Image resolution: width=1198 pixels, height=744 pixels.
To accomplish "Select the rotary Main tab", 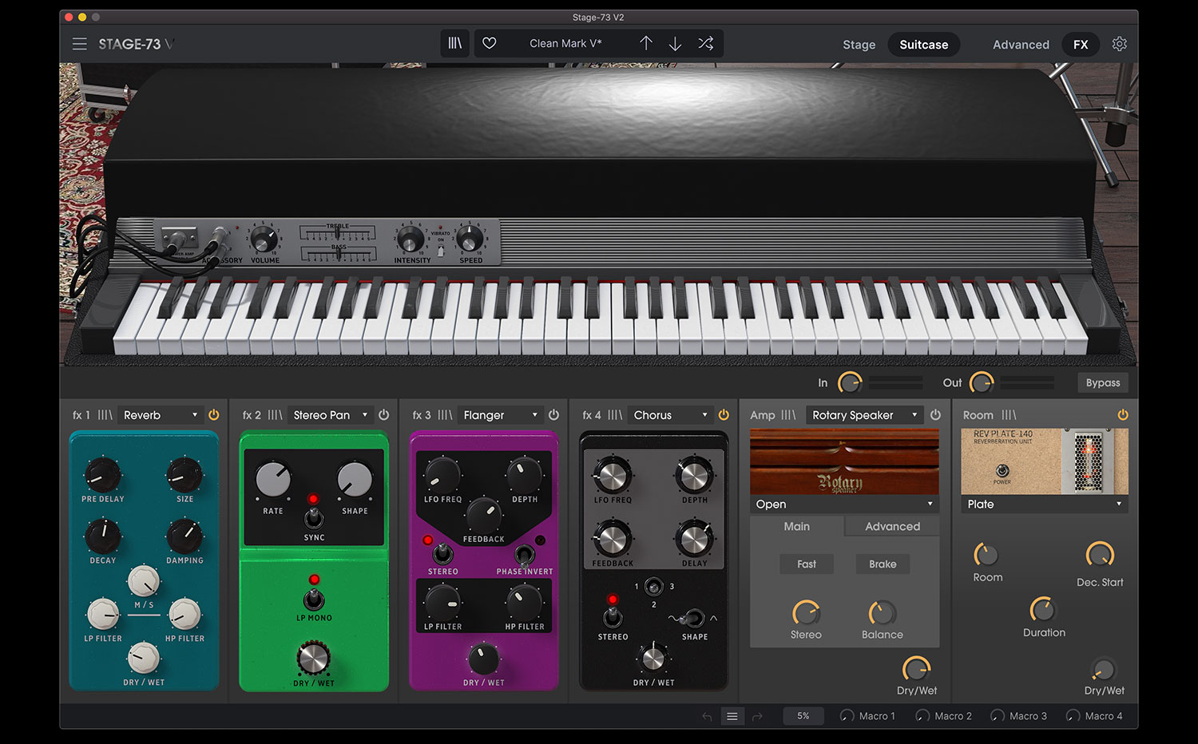I will click(796, 526).
